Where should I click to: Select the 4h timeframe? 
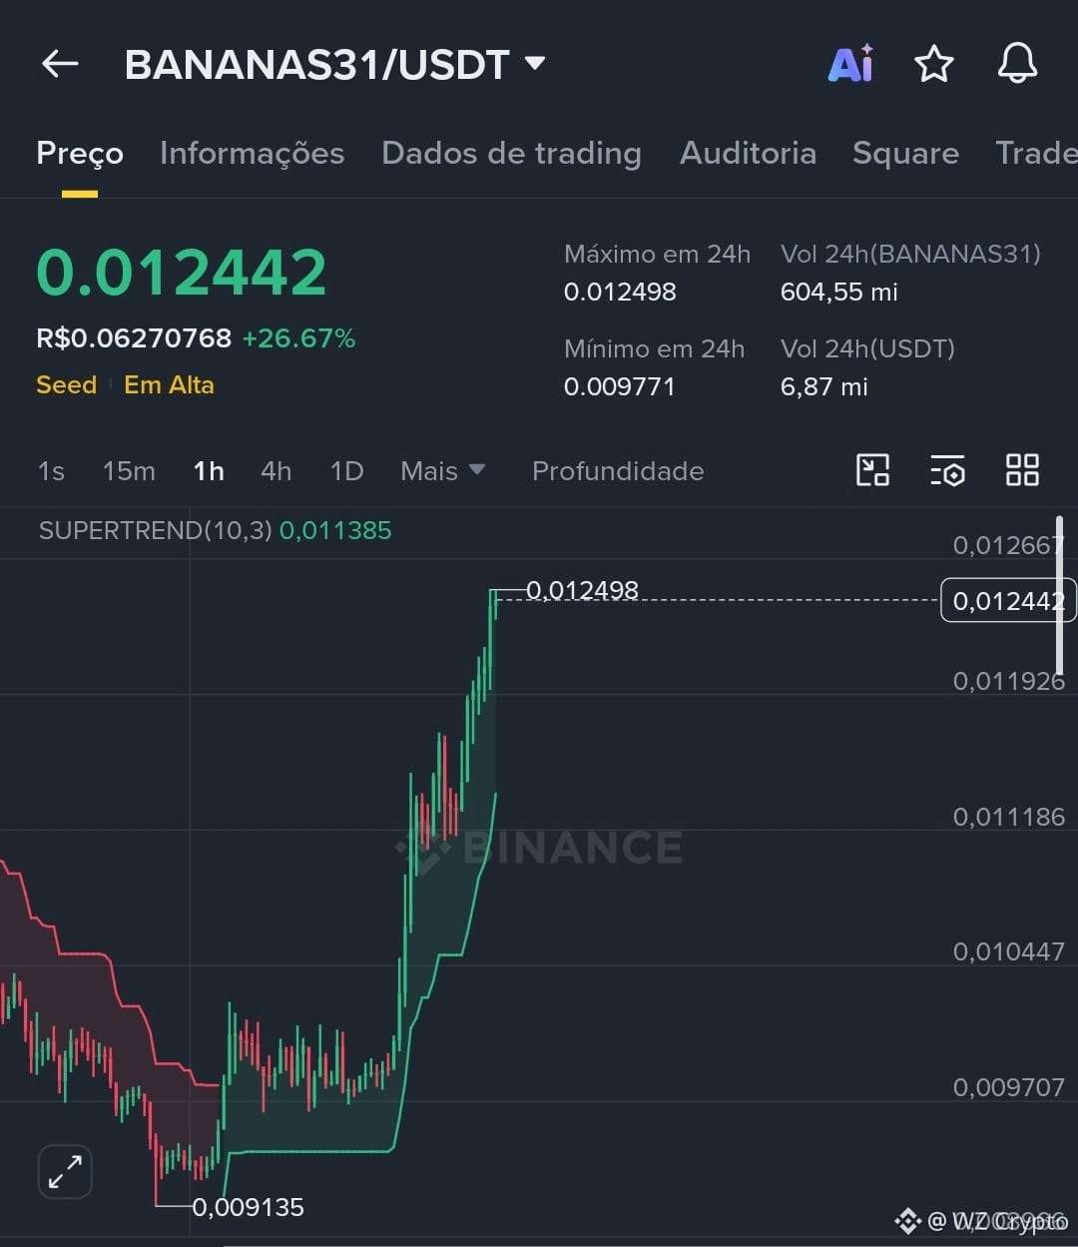276,470
